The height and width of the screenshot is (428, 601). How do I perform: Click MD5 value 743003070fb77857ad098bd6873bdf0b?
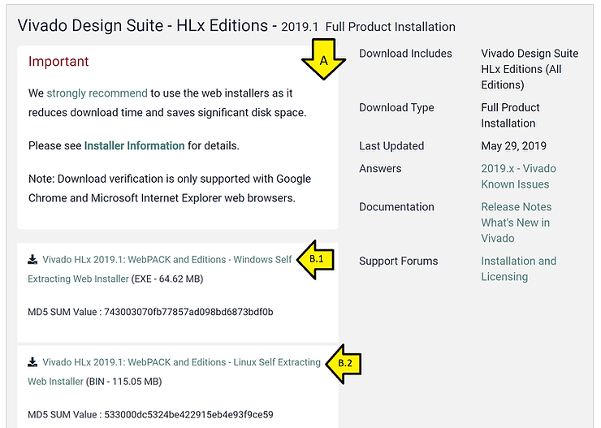(188, 312)
